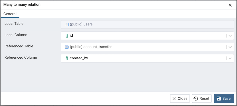Screen dimensions: 237x106
Task: Switch to the General tab
Action: (10, 14)
